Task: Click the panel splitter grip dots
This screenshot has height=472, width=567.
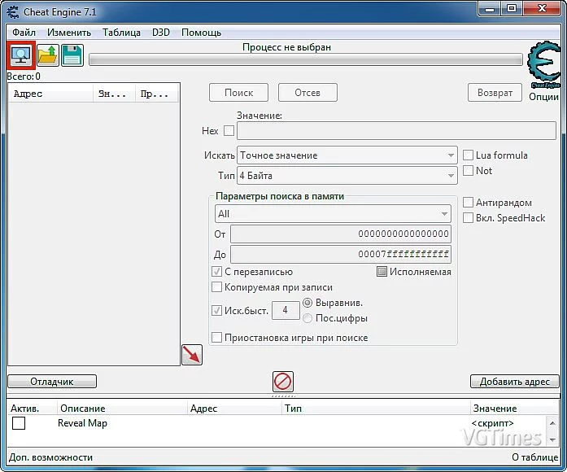Action: click(x=283, y=396)
